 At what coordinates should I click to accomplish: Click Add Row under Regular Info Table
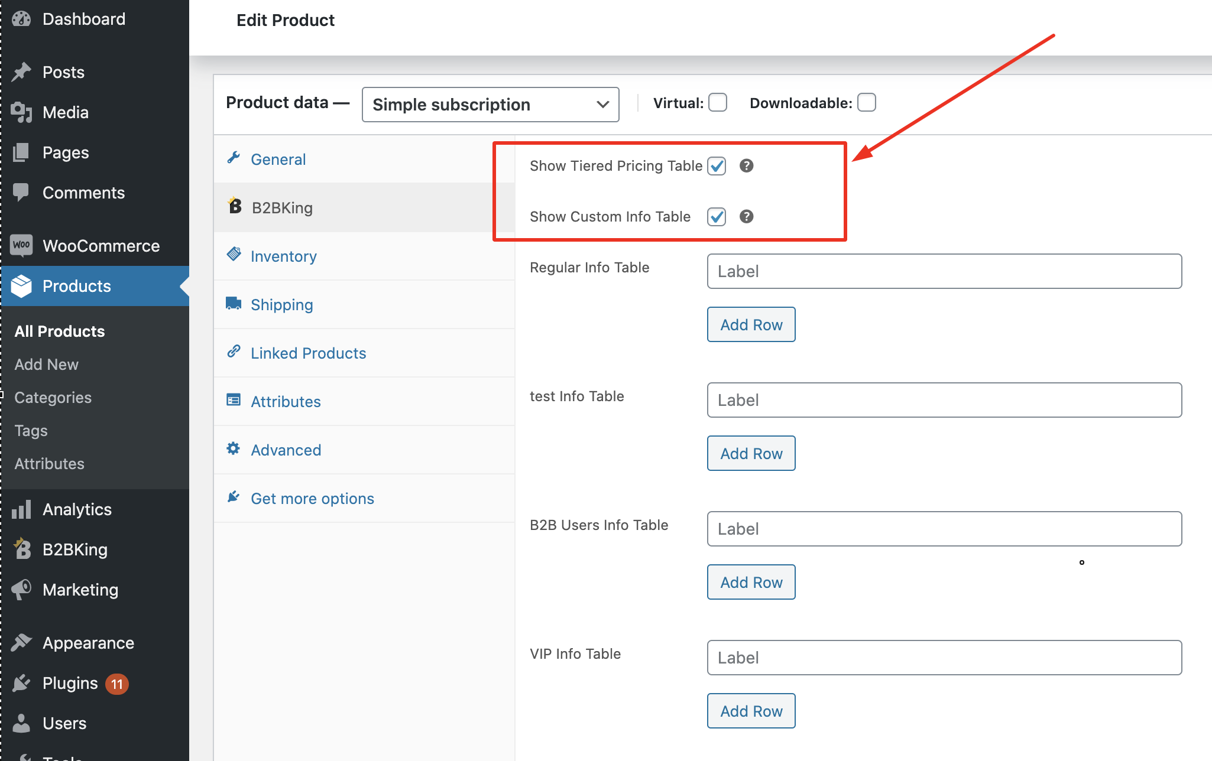751,324
